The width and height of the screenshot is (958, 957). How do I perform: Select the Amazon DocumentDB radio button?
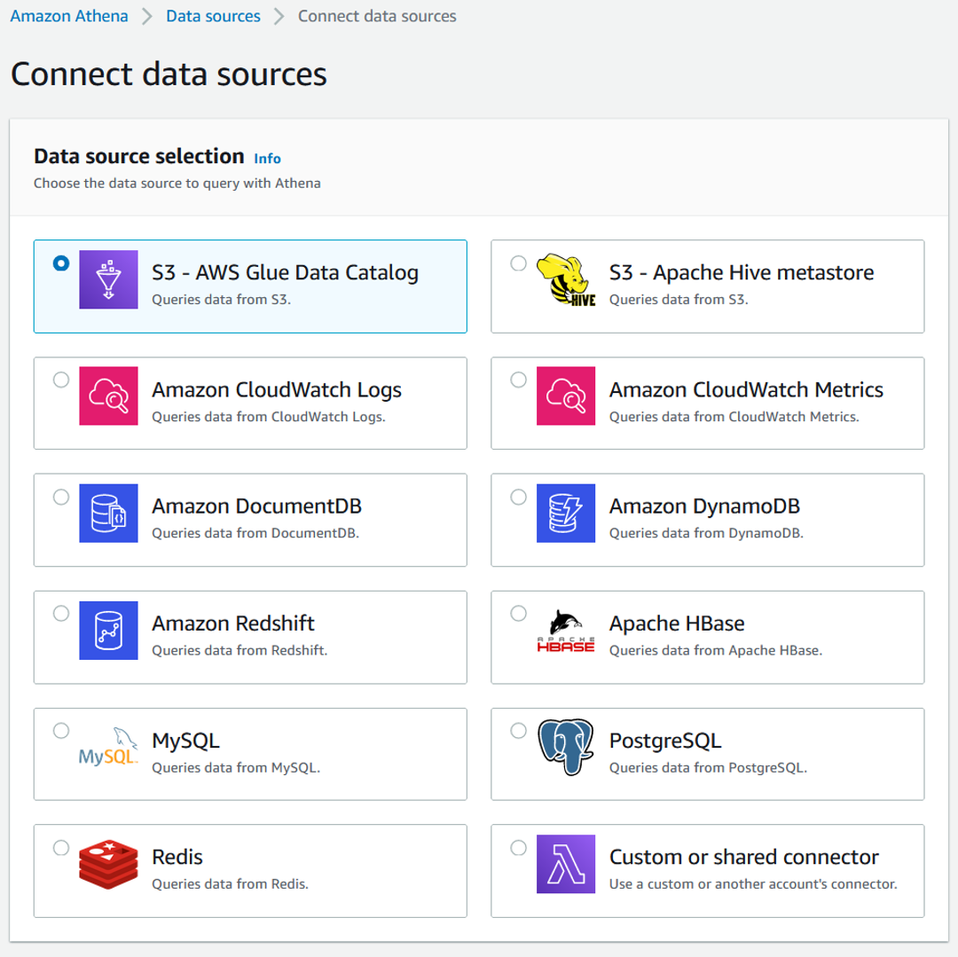click(x=61, y=498)
